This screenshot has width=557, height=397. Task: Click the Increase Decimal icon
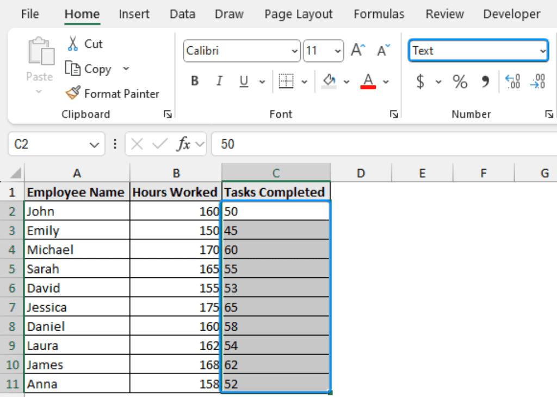[512, 82]
